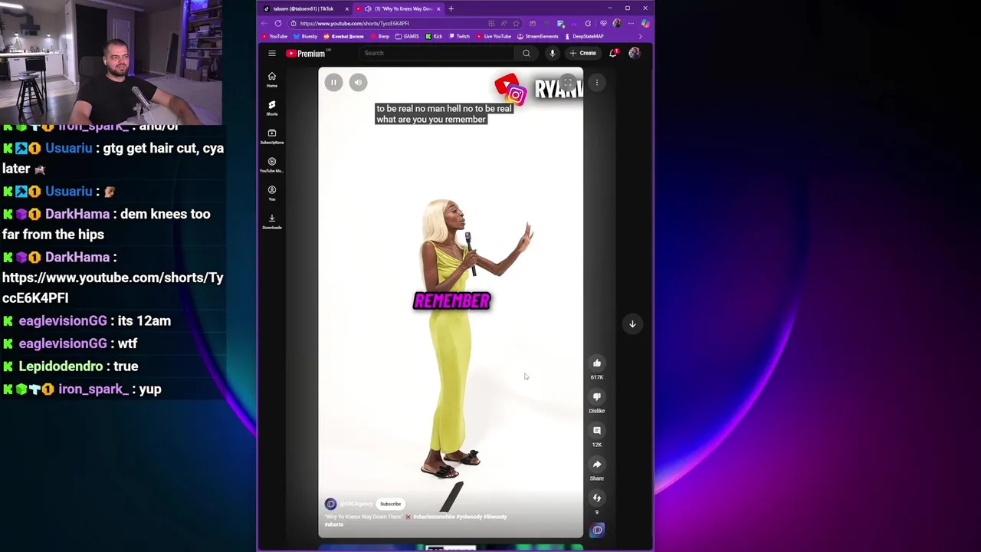Open the YouTube bookmark

(x=275, y=36)
